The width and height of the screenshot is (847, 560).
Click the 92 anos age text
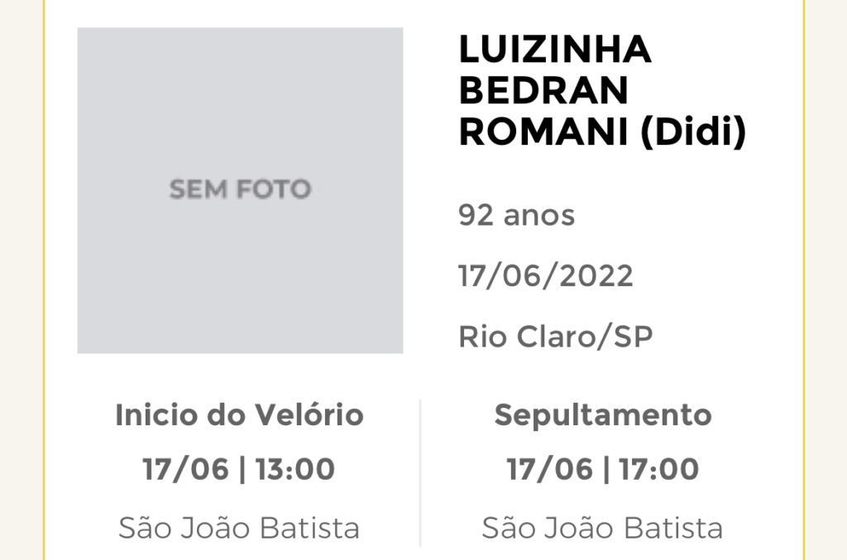click(516, 215)
